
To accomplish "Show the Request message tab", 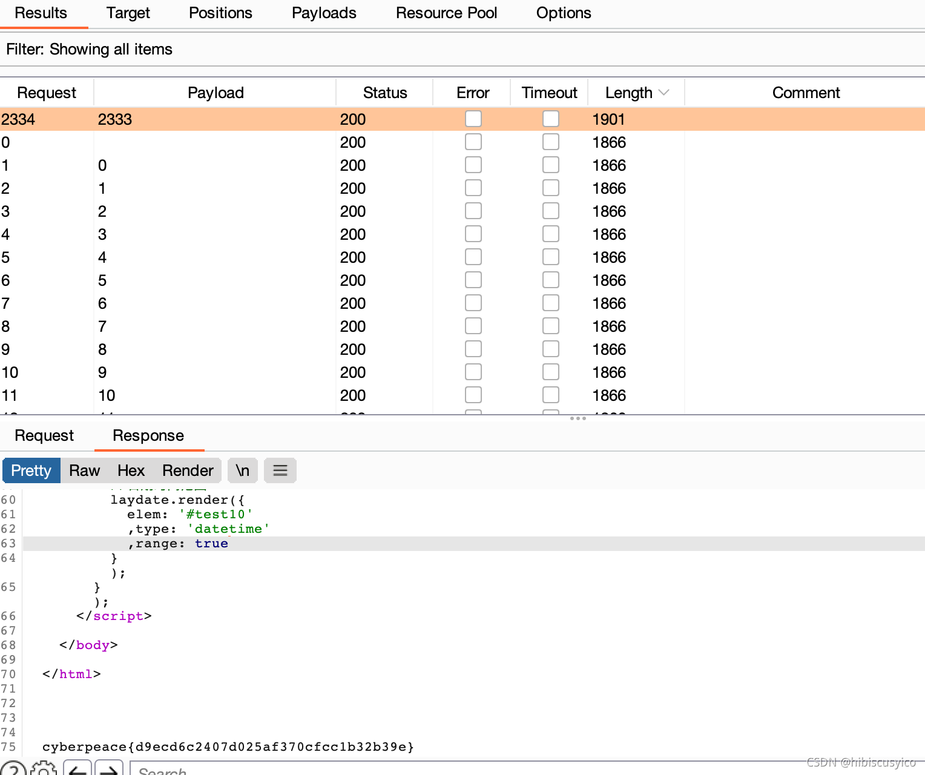I will (x=44, y=435).
